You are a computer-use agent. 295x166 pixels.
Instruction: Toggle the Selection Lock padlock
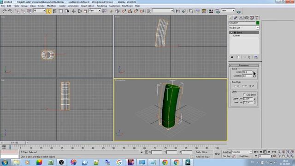coord(142,152)
